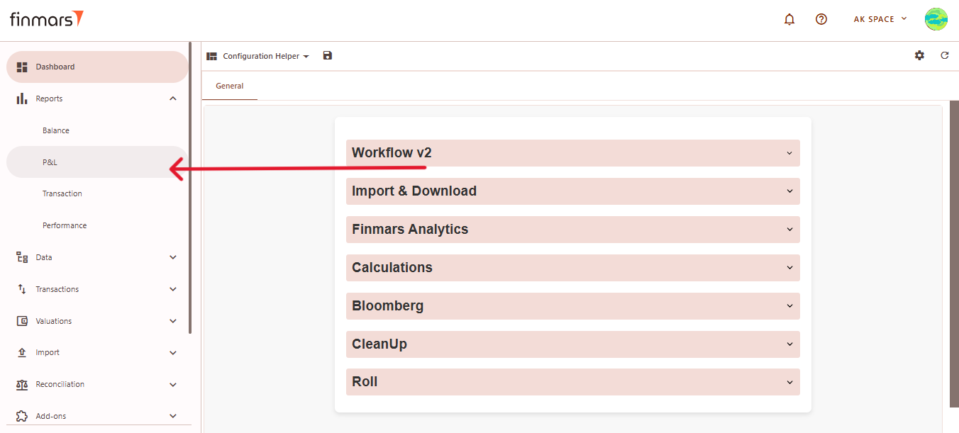Click the save disk icon
The width and height of the screenshot is (959, 433).
(327, 56)
